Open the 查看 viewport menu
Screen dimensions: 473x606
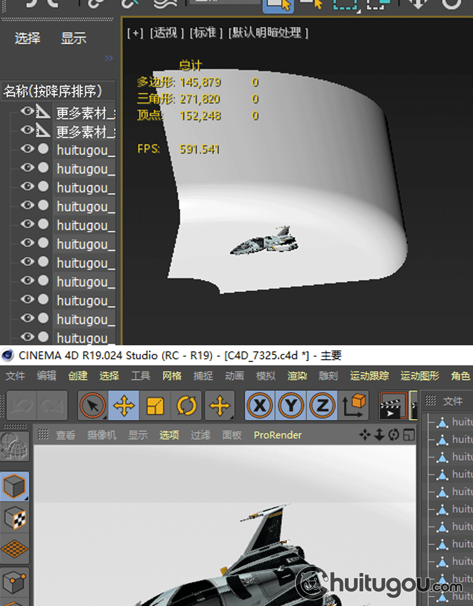click(x=65, y=435)
